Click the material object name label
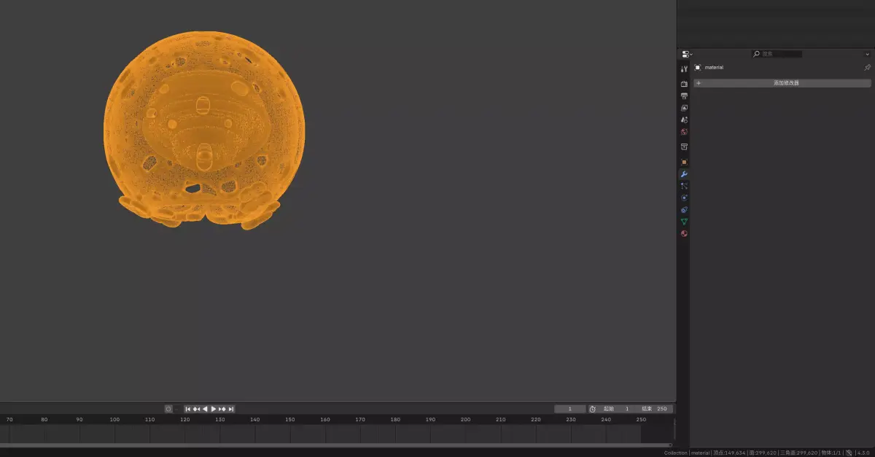This screenshot has width=875, height=457. 714,67
